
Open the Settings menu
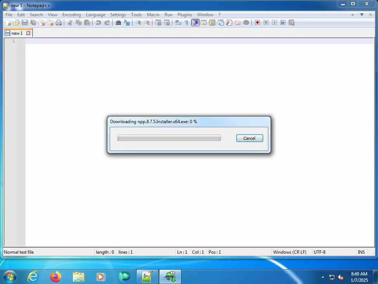pyautogui.click(x=118, y=15)
